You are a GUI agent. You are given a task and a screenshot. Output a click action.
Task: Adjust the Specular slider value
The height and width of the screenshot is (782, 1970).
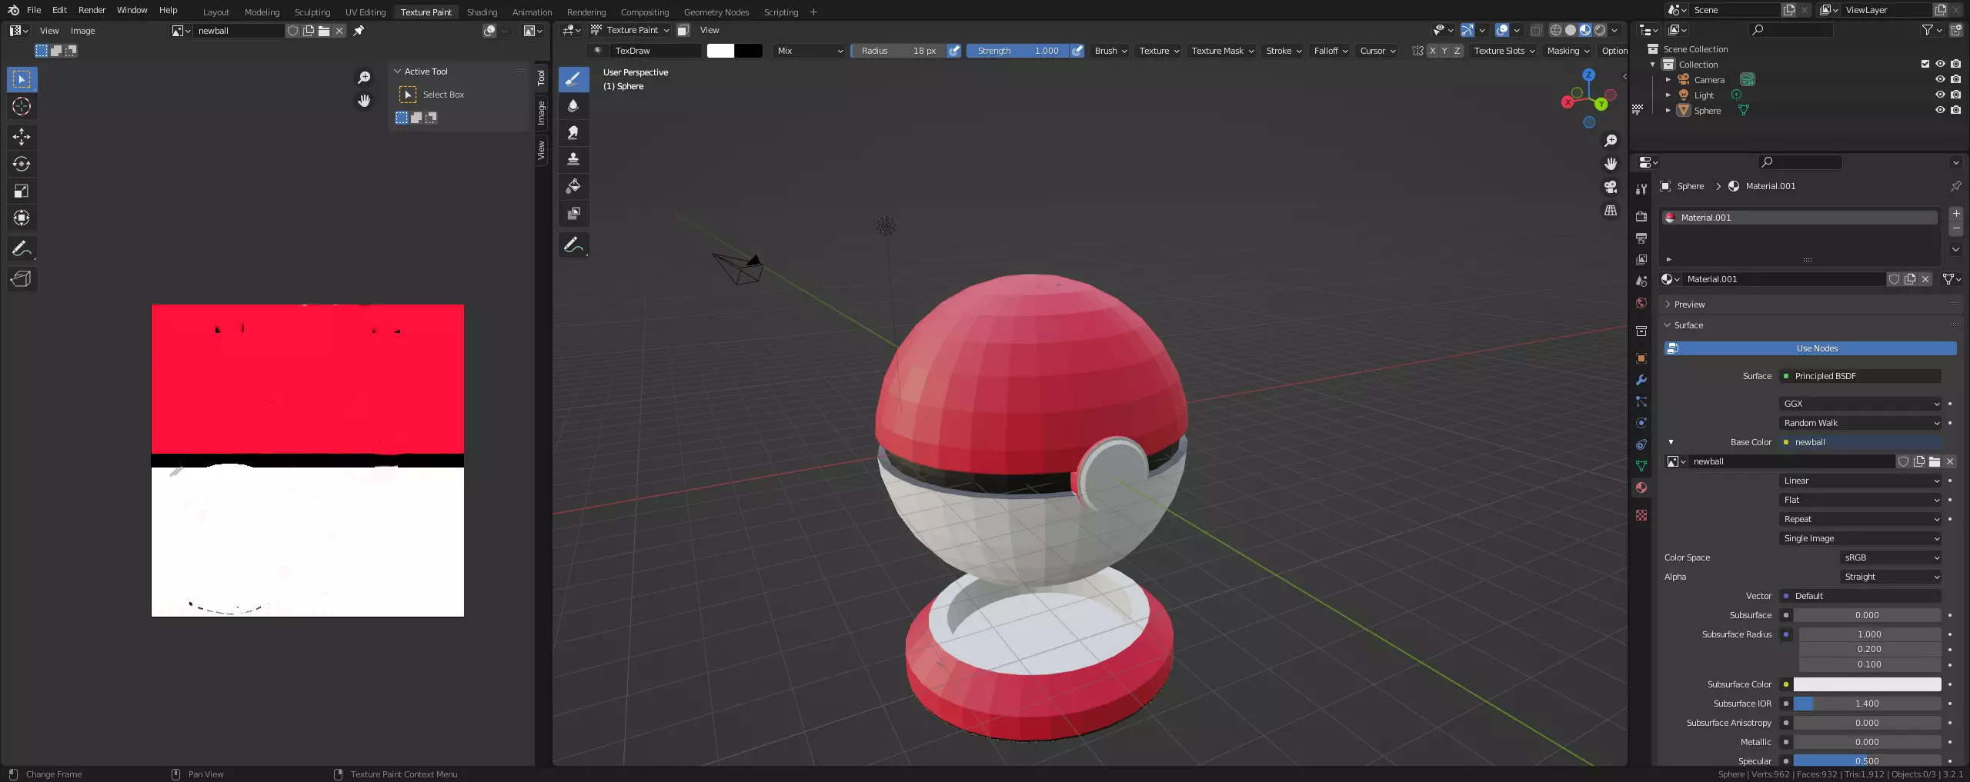click(1867, 761)
